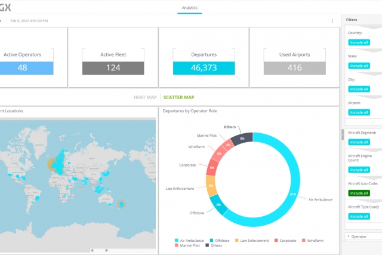Toggle Air Ambulance legend swatch
Viewport: 382px width, 255px height.
pos(177,241)
